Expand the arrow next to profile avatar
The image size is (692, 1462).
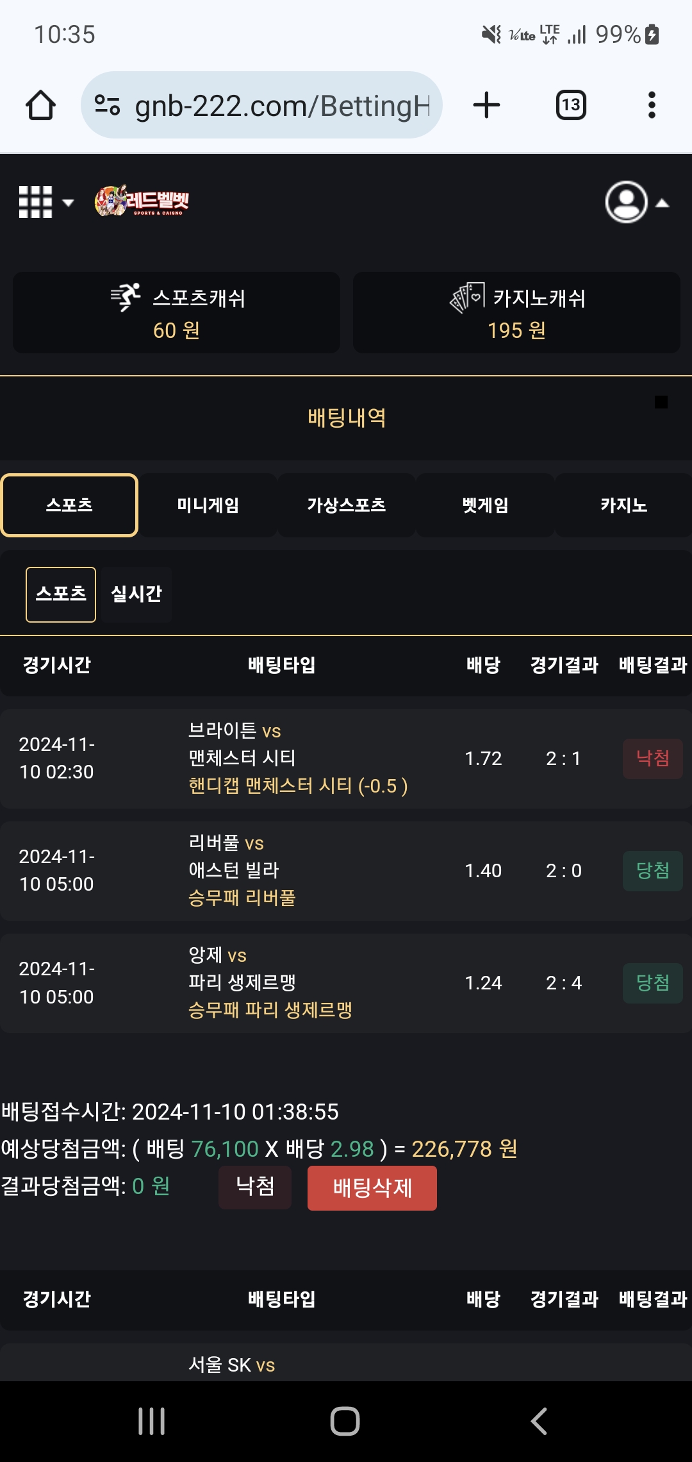tap(663, 203)
